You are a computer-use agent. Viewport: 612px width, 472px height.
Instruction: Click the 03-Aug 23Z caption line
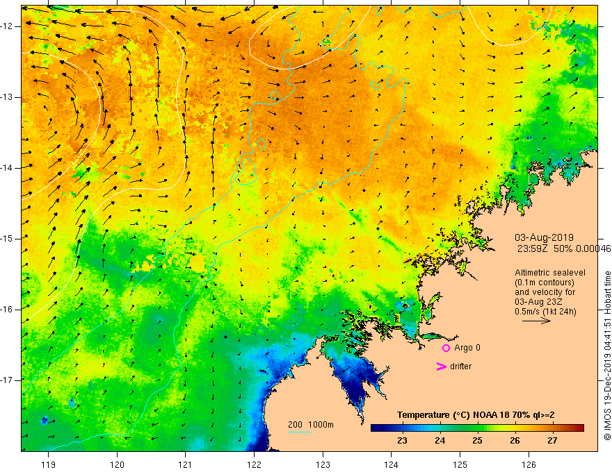click(x=540, y=302)
